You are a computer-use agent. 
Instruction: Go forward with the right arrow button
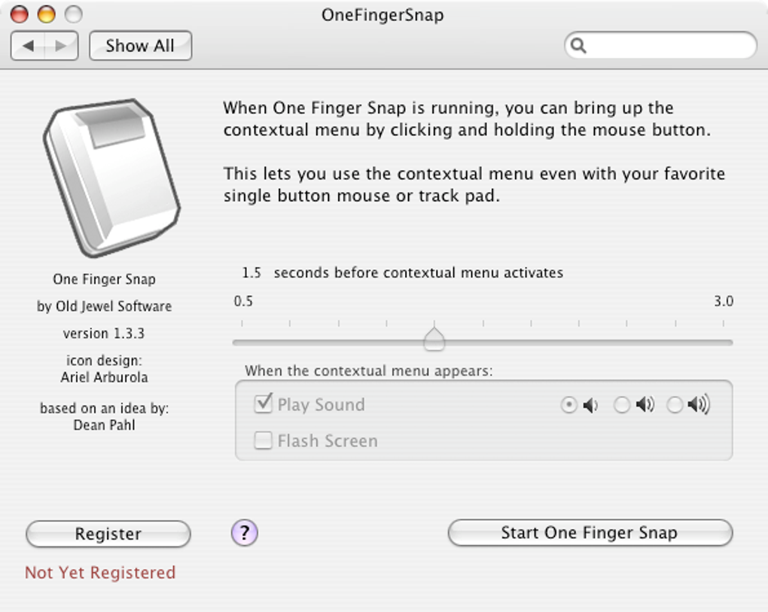tap(61, 46)
